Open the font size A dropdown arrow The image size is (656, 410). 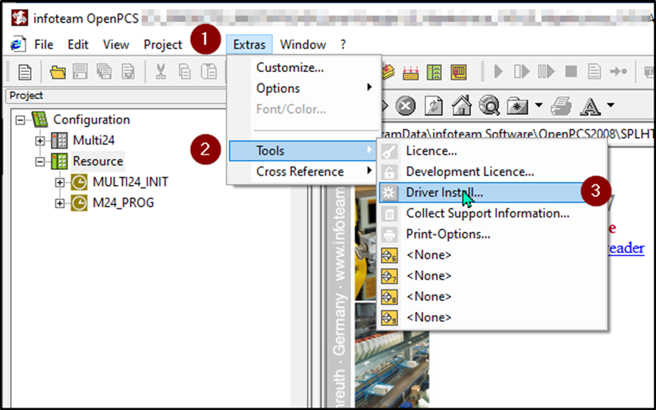610,105
